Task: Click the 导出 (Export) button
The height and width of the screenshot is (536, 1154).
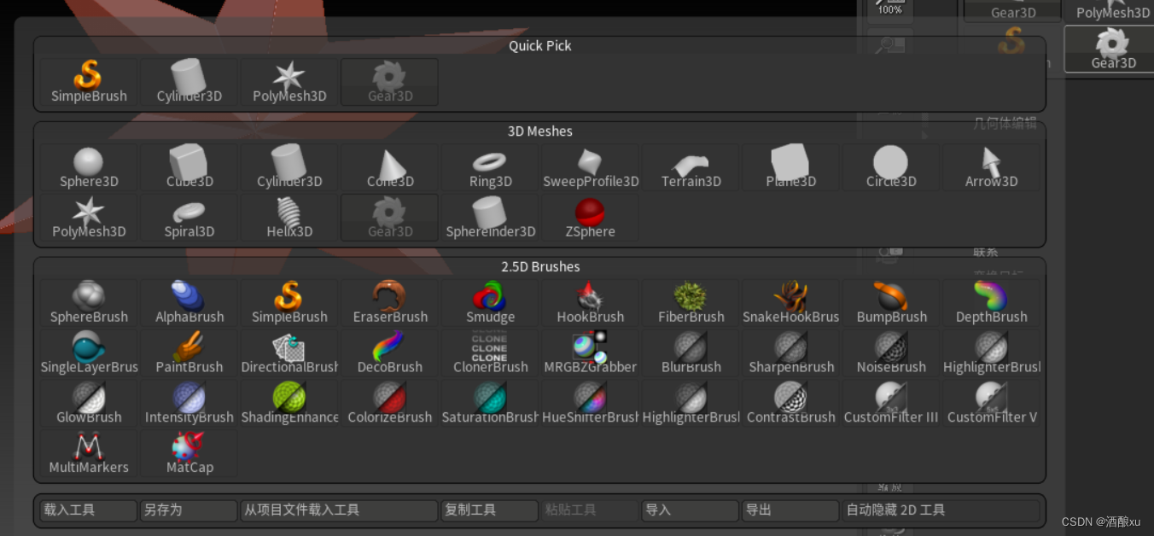Action: (x=791, y=510)
